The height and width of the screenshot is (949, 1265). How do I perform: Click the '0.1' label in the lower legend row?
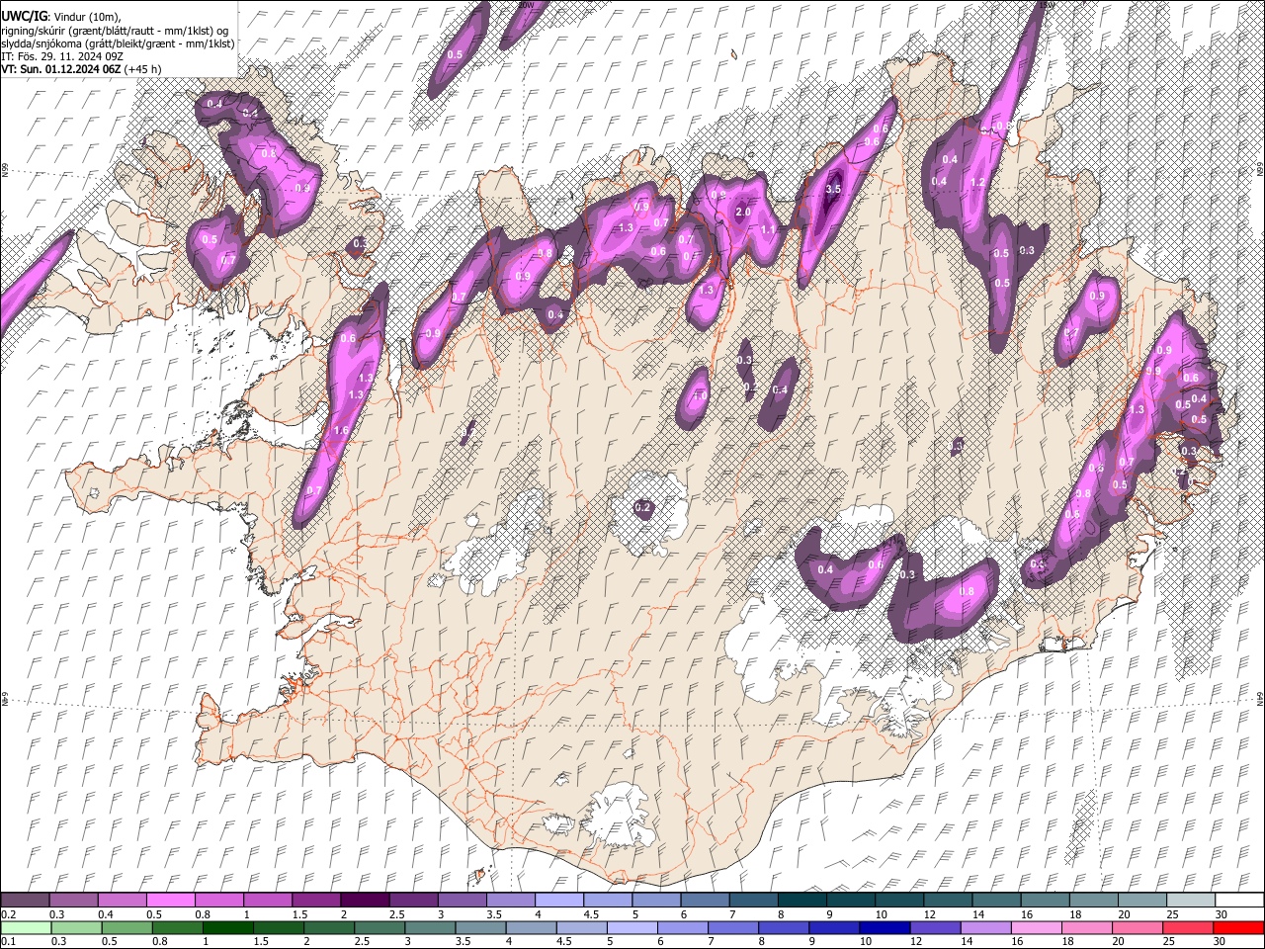pos(8,942)
